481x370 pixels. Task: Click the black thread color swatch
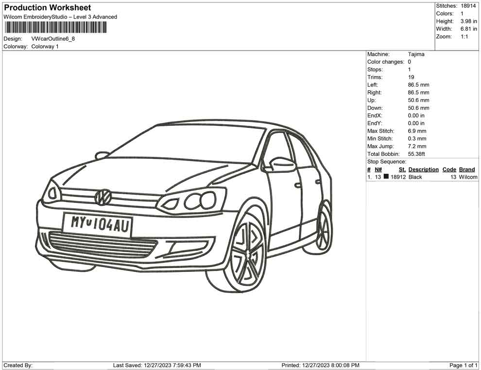pos(386,177)
